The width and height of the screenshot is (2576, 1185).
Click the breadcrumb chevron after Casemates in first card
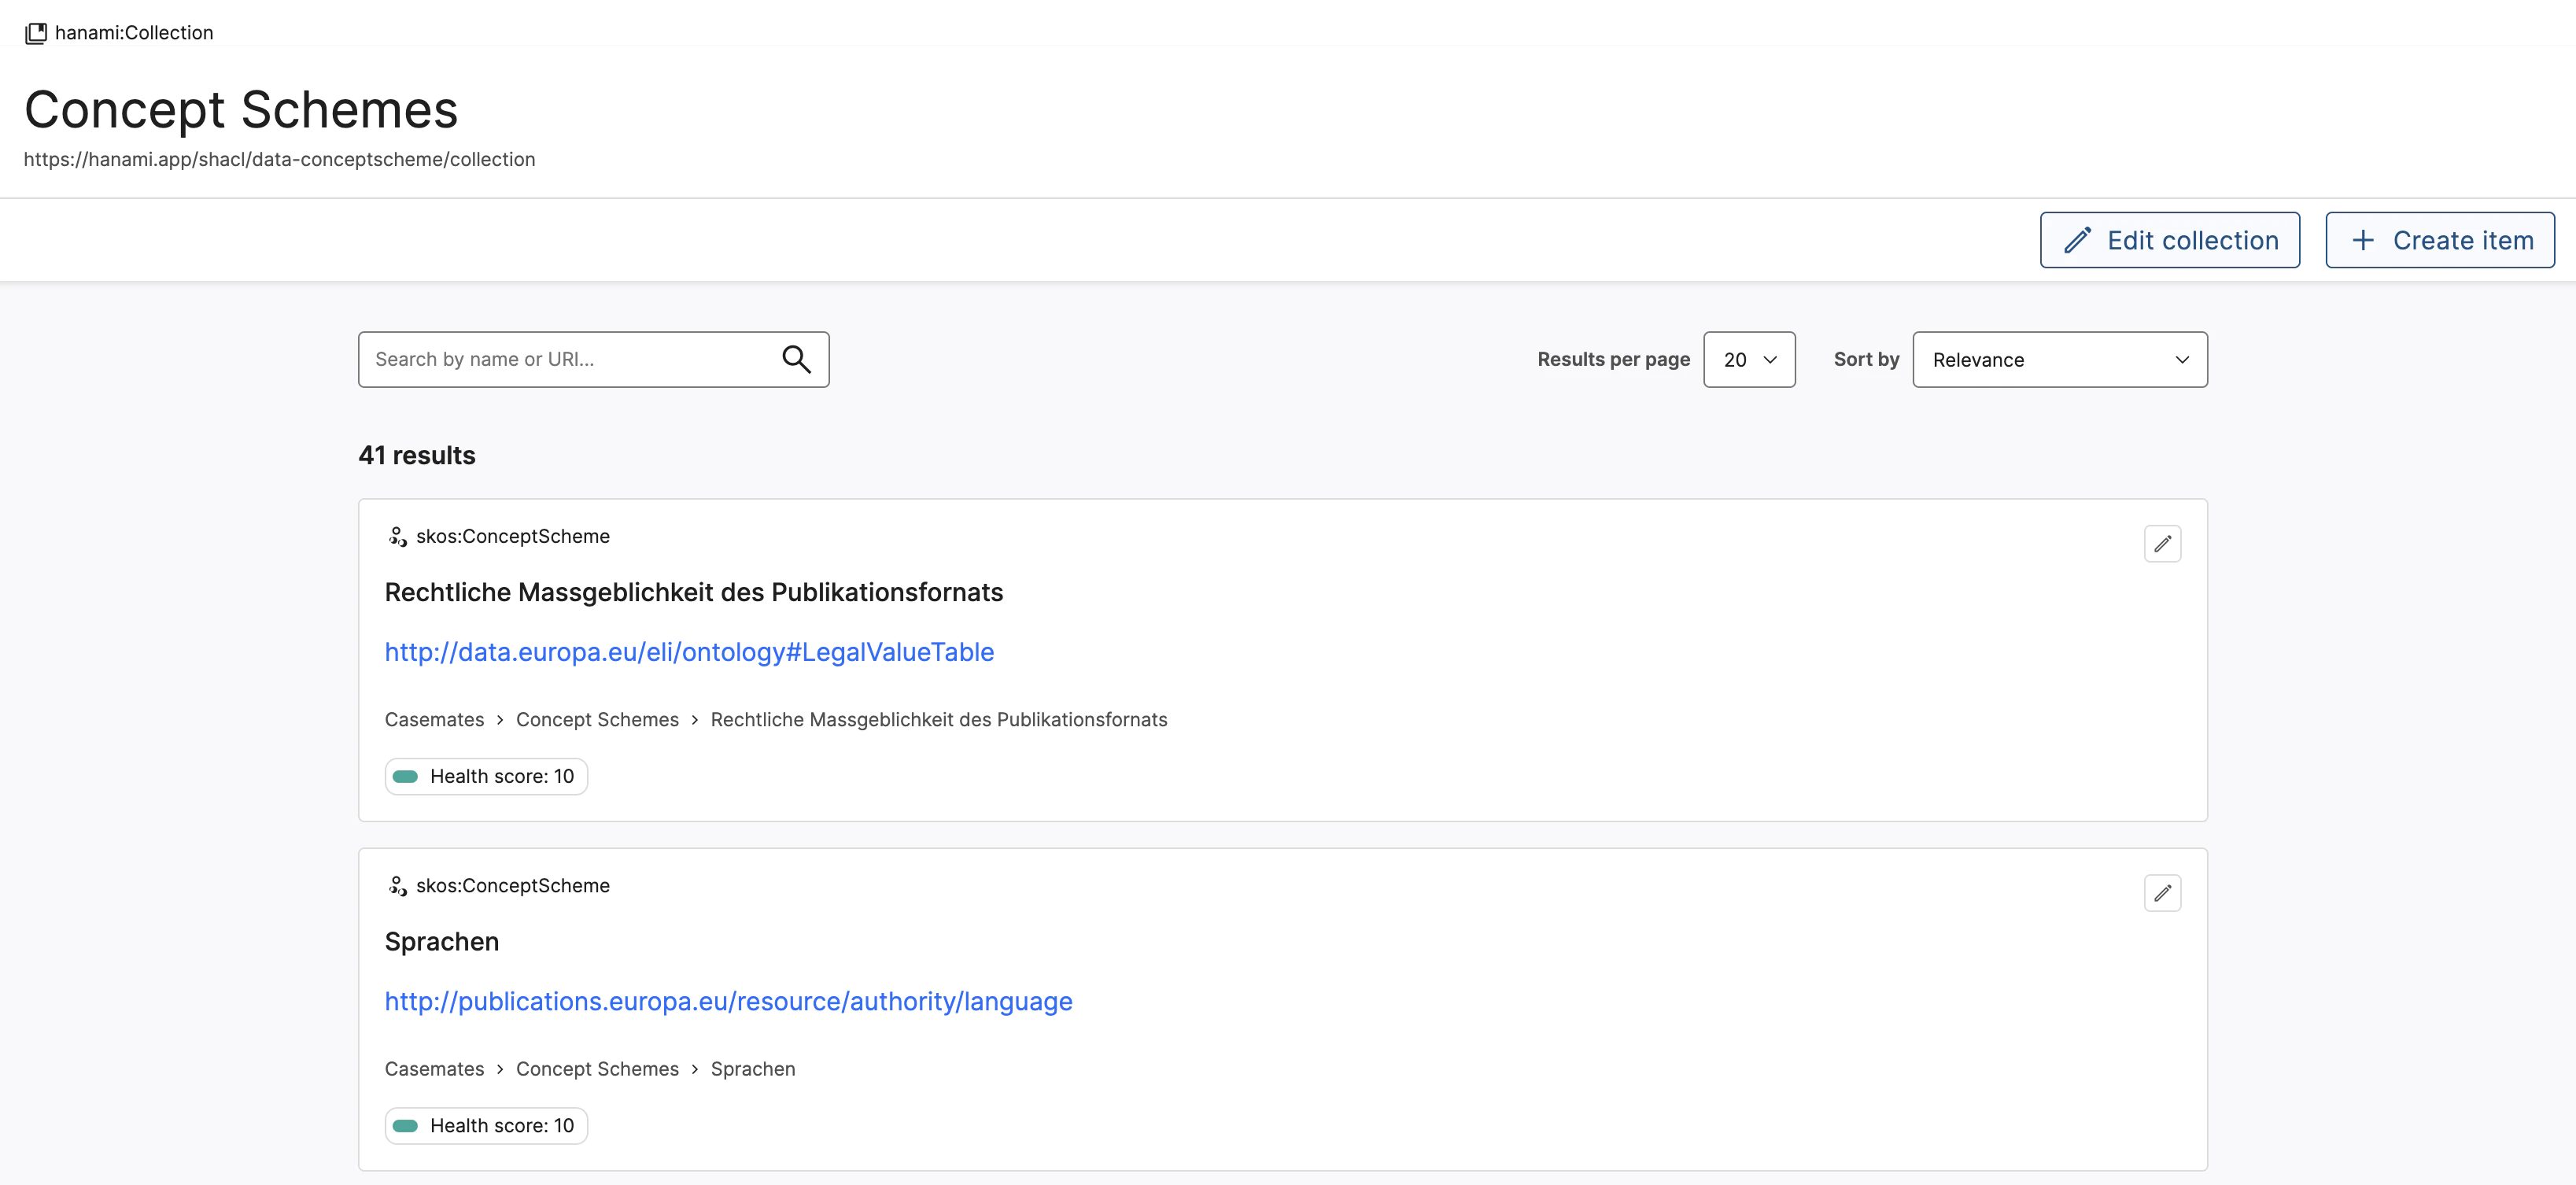(500, 720)
